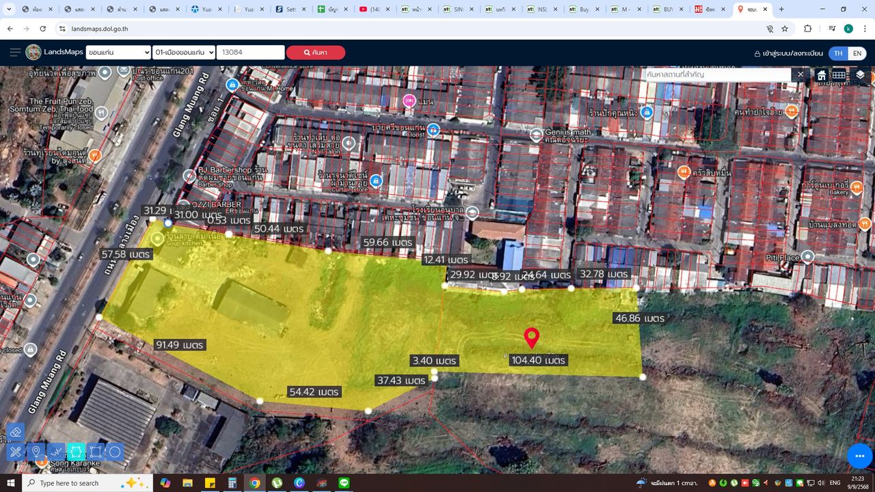This screenshot has width=875, height=492.
Task: Click the parcel number field containing 13084
Action: coord(250,53)
